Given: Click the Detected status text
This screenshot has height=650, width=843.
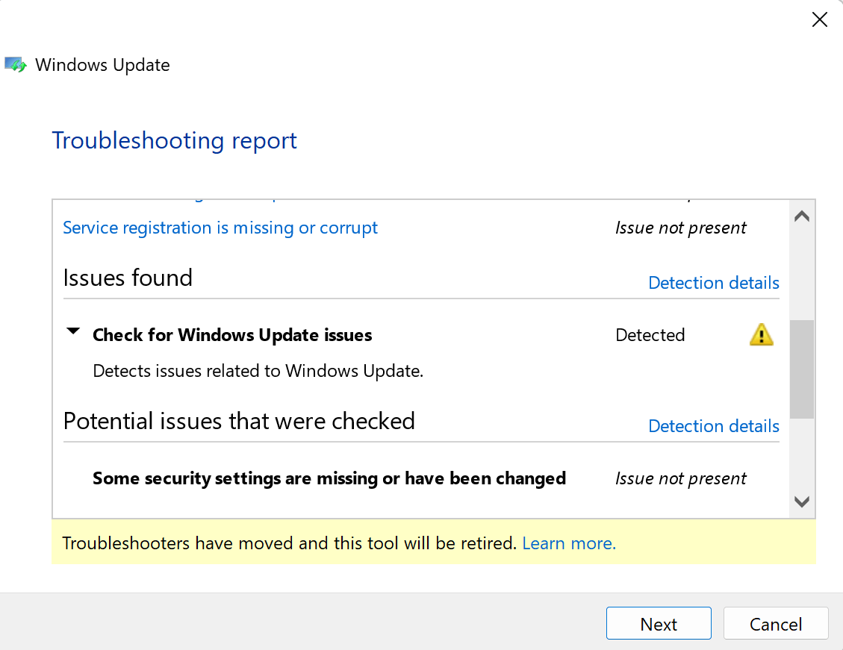Looking at the screenshot, I should tap(650, 334).
